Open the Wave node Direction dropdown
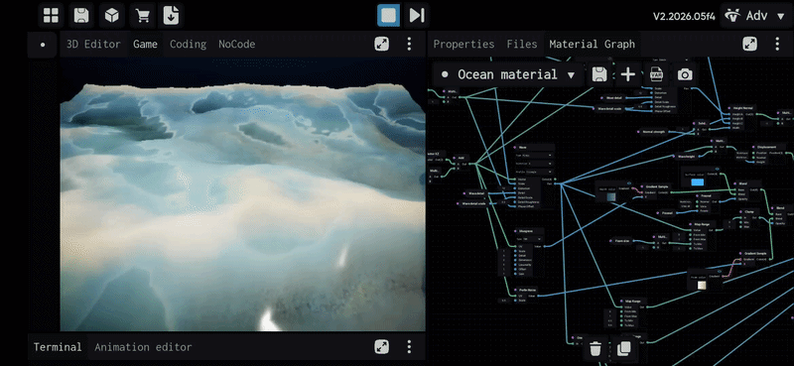 [533, 164]
